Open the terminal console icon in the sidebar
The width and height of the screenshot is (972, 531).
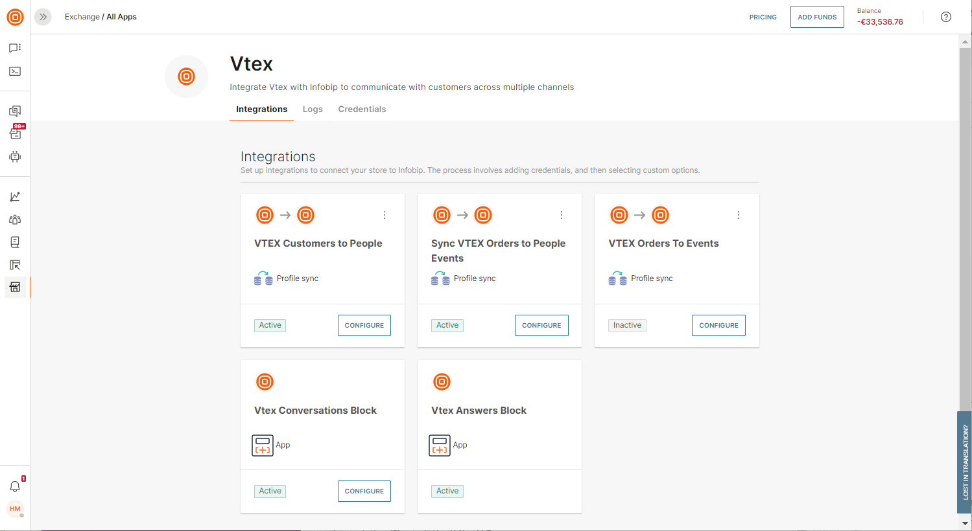(x=15, y=71)
